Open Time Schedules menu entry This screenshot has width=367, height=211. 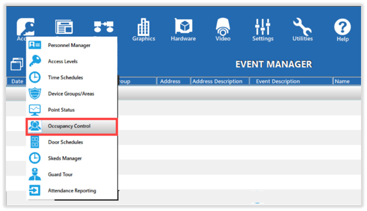coord(65,78)
